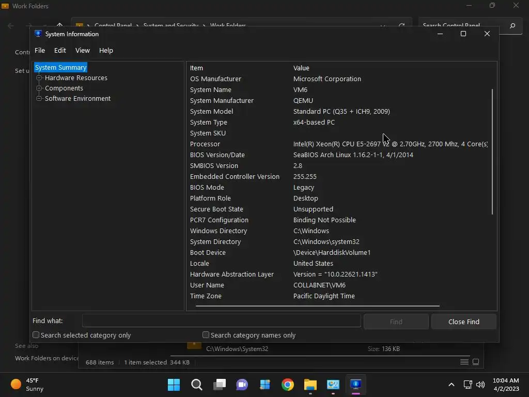Open network status tray icon
Screen dimensions: 529x397
(x=468, y=385)
